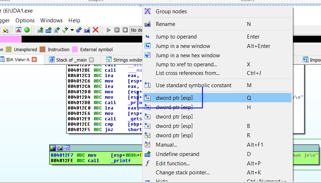Click the red X delete toolbar icon
Screen dimensions: 321x183
point(95,30)
